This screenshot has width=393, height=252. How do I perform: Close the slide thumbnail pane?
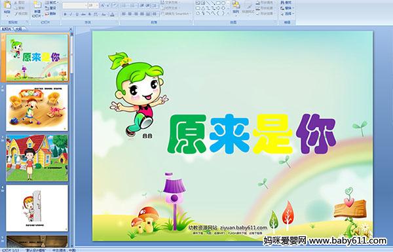click(x=71, y=29)
